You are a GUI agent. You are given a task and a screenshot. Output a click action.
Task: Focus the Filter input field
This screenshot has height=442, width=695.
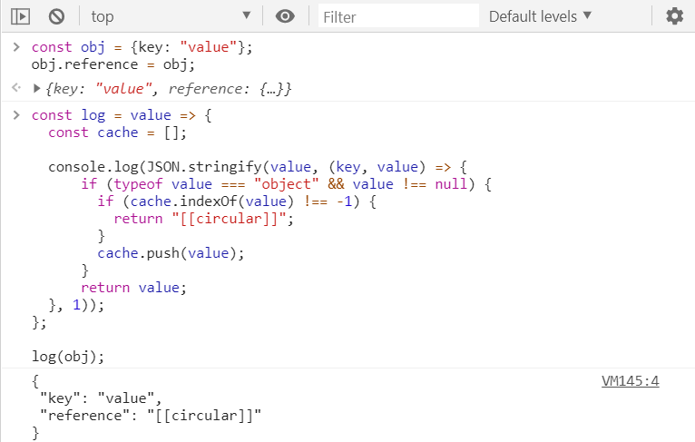click(397, 16)
